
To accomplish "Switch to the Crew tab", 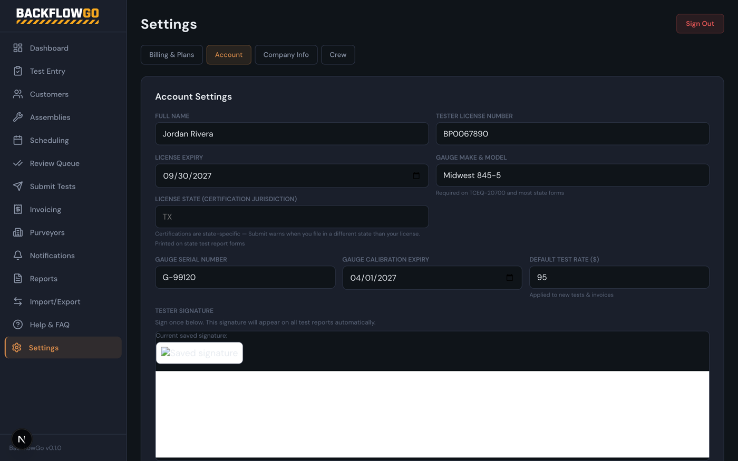I will [338, 55].
